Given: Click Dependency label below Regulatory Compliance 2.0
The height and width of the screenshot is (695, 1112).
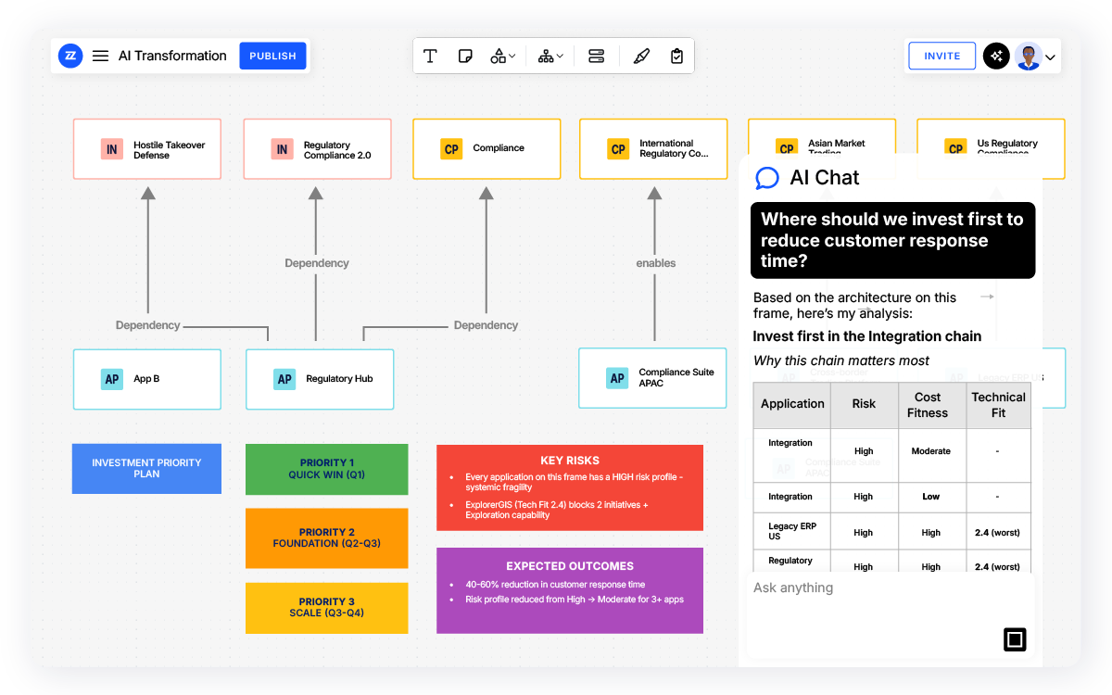Looking at the screenshot, I should [x=317, y=263].
